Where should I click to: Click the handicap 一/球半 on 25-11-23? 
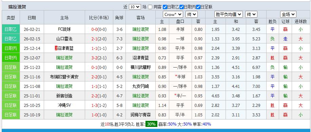180,67
